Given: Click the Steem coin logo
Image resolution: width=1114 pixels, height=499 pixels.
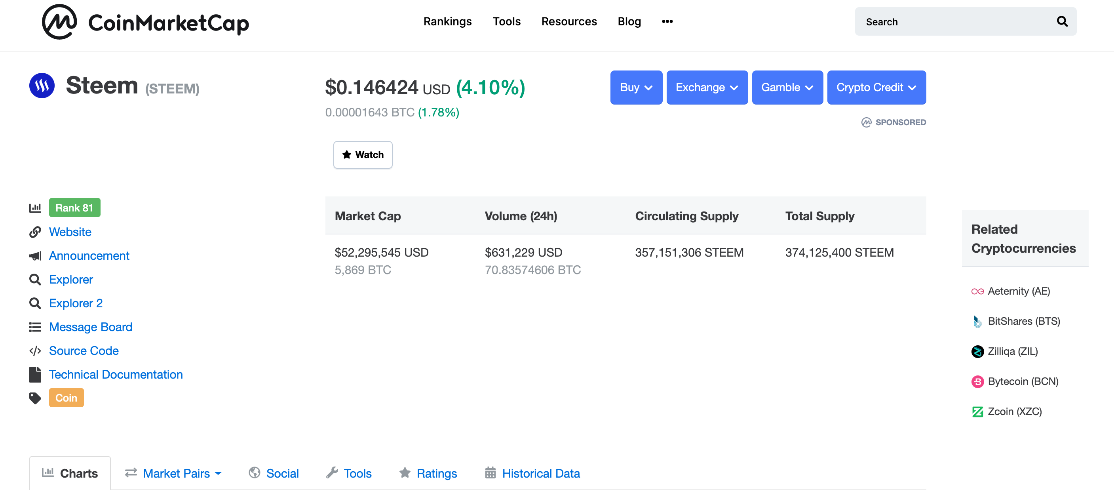Looking at the screenshot, I should pyautogui.click(x=42, y=86).
